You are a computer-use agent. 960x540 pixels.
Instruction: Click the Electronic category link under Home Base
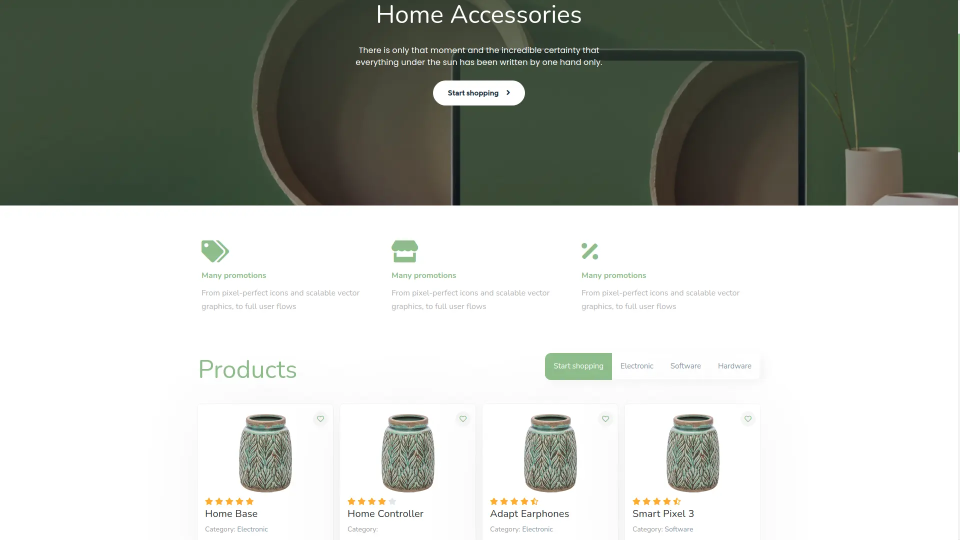(x=252, y=529)
